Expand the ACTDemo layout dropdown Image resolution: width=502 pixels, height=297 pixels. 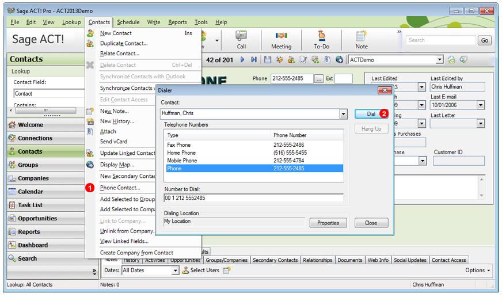tap(440, 60)
